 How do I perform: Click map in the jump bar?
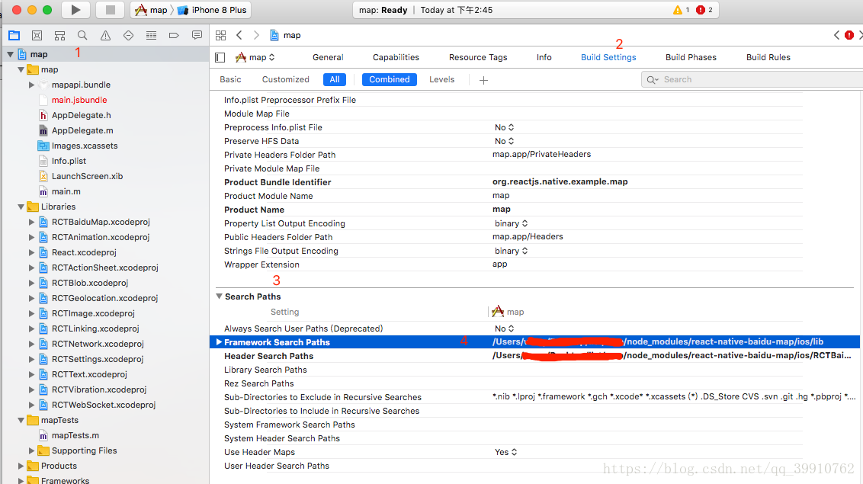pyautogui.click(x=286, y=35)
